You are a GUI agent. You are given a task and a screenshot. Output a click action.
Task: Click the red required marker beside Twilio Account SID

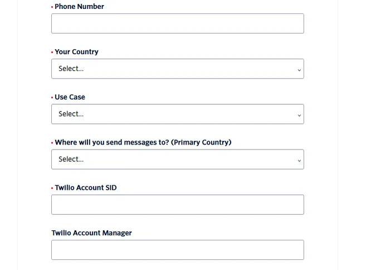[52, 188]
